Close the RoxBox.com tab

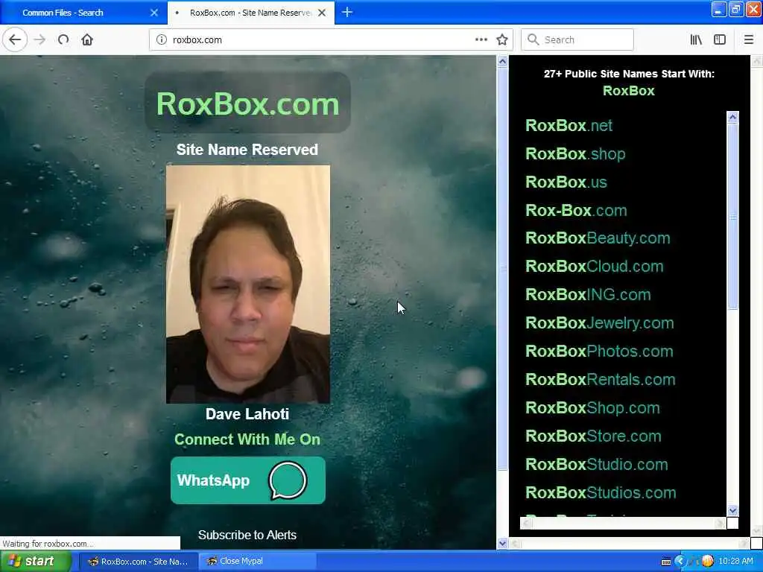(x=322, y=13)
